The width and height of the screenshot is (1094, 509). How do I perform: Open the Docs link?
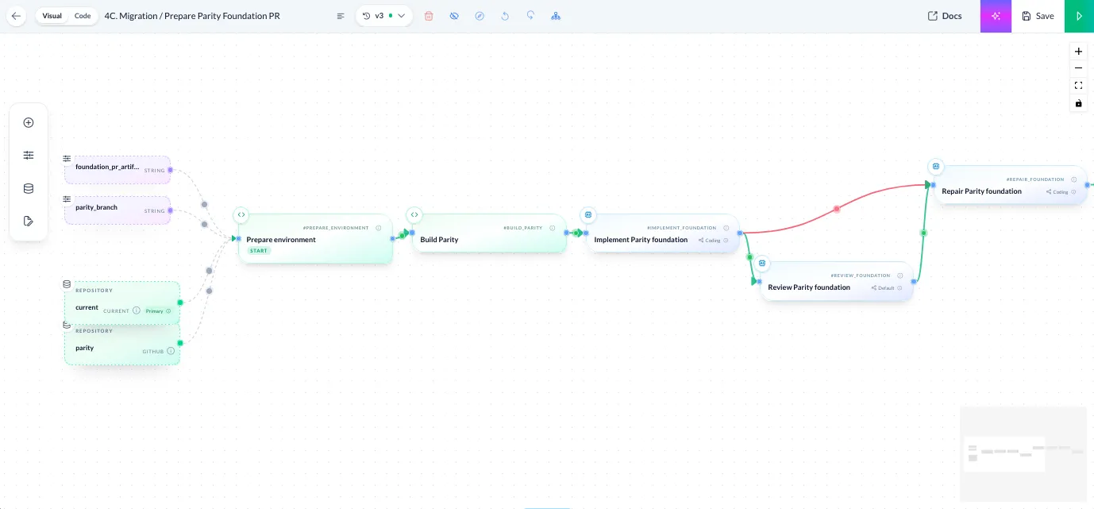click(x=945, y=16)
